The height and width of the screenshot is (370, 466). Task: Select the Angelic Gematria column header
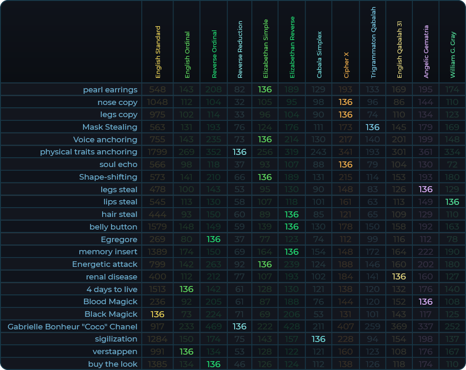426,51
